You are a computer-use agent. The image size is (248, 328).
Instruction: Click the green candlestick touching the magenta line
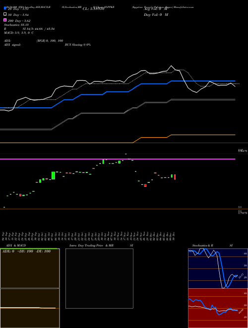pos(103,162)
